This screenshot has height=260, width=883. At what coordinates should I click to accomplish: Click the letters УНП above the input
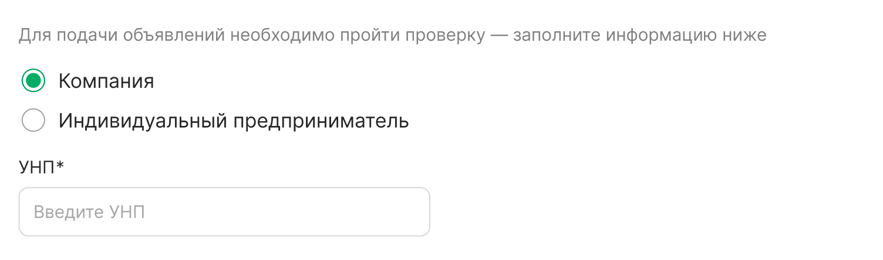click(37, 167)
